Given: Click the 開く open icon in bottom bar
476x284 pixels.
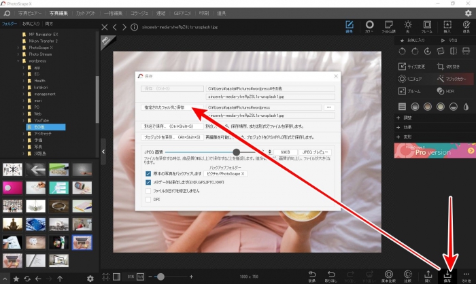Looking at the screenshot, I should (x=428, y=276).
